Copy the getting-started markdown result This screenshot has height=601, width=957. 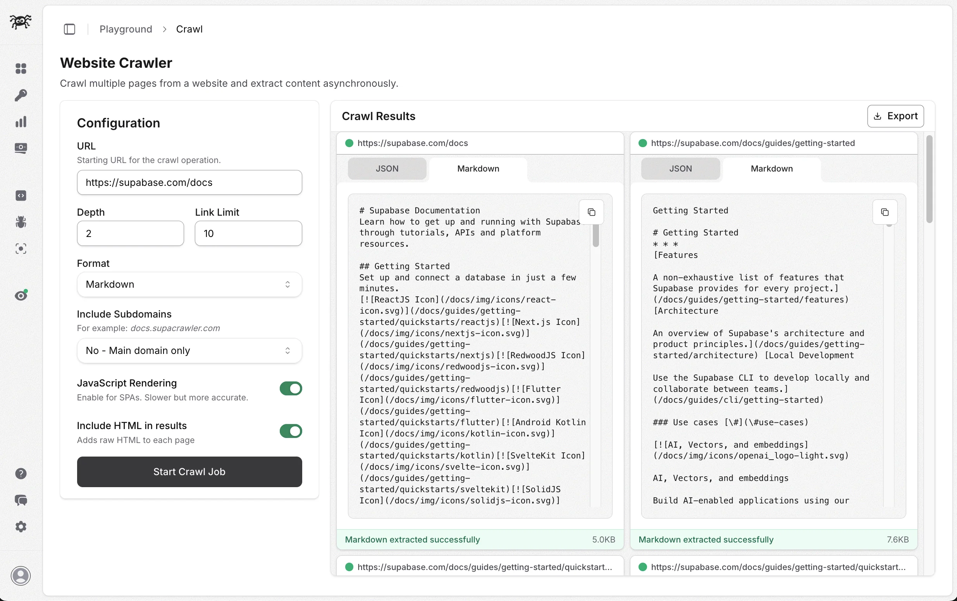885,212
